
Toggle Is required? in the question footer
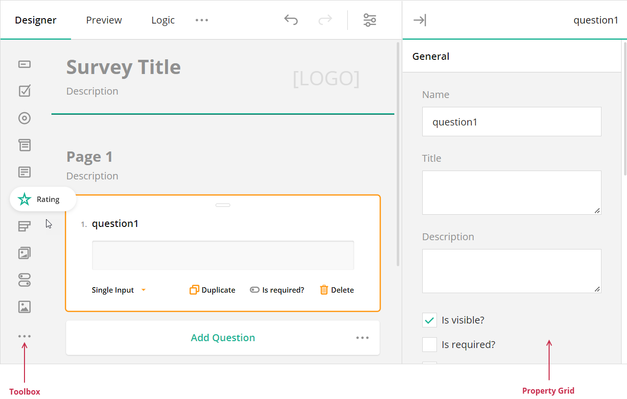click(277, 290)
